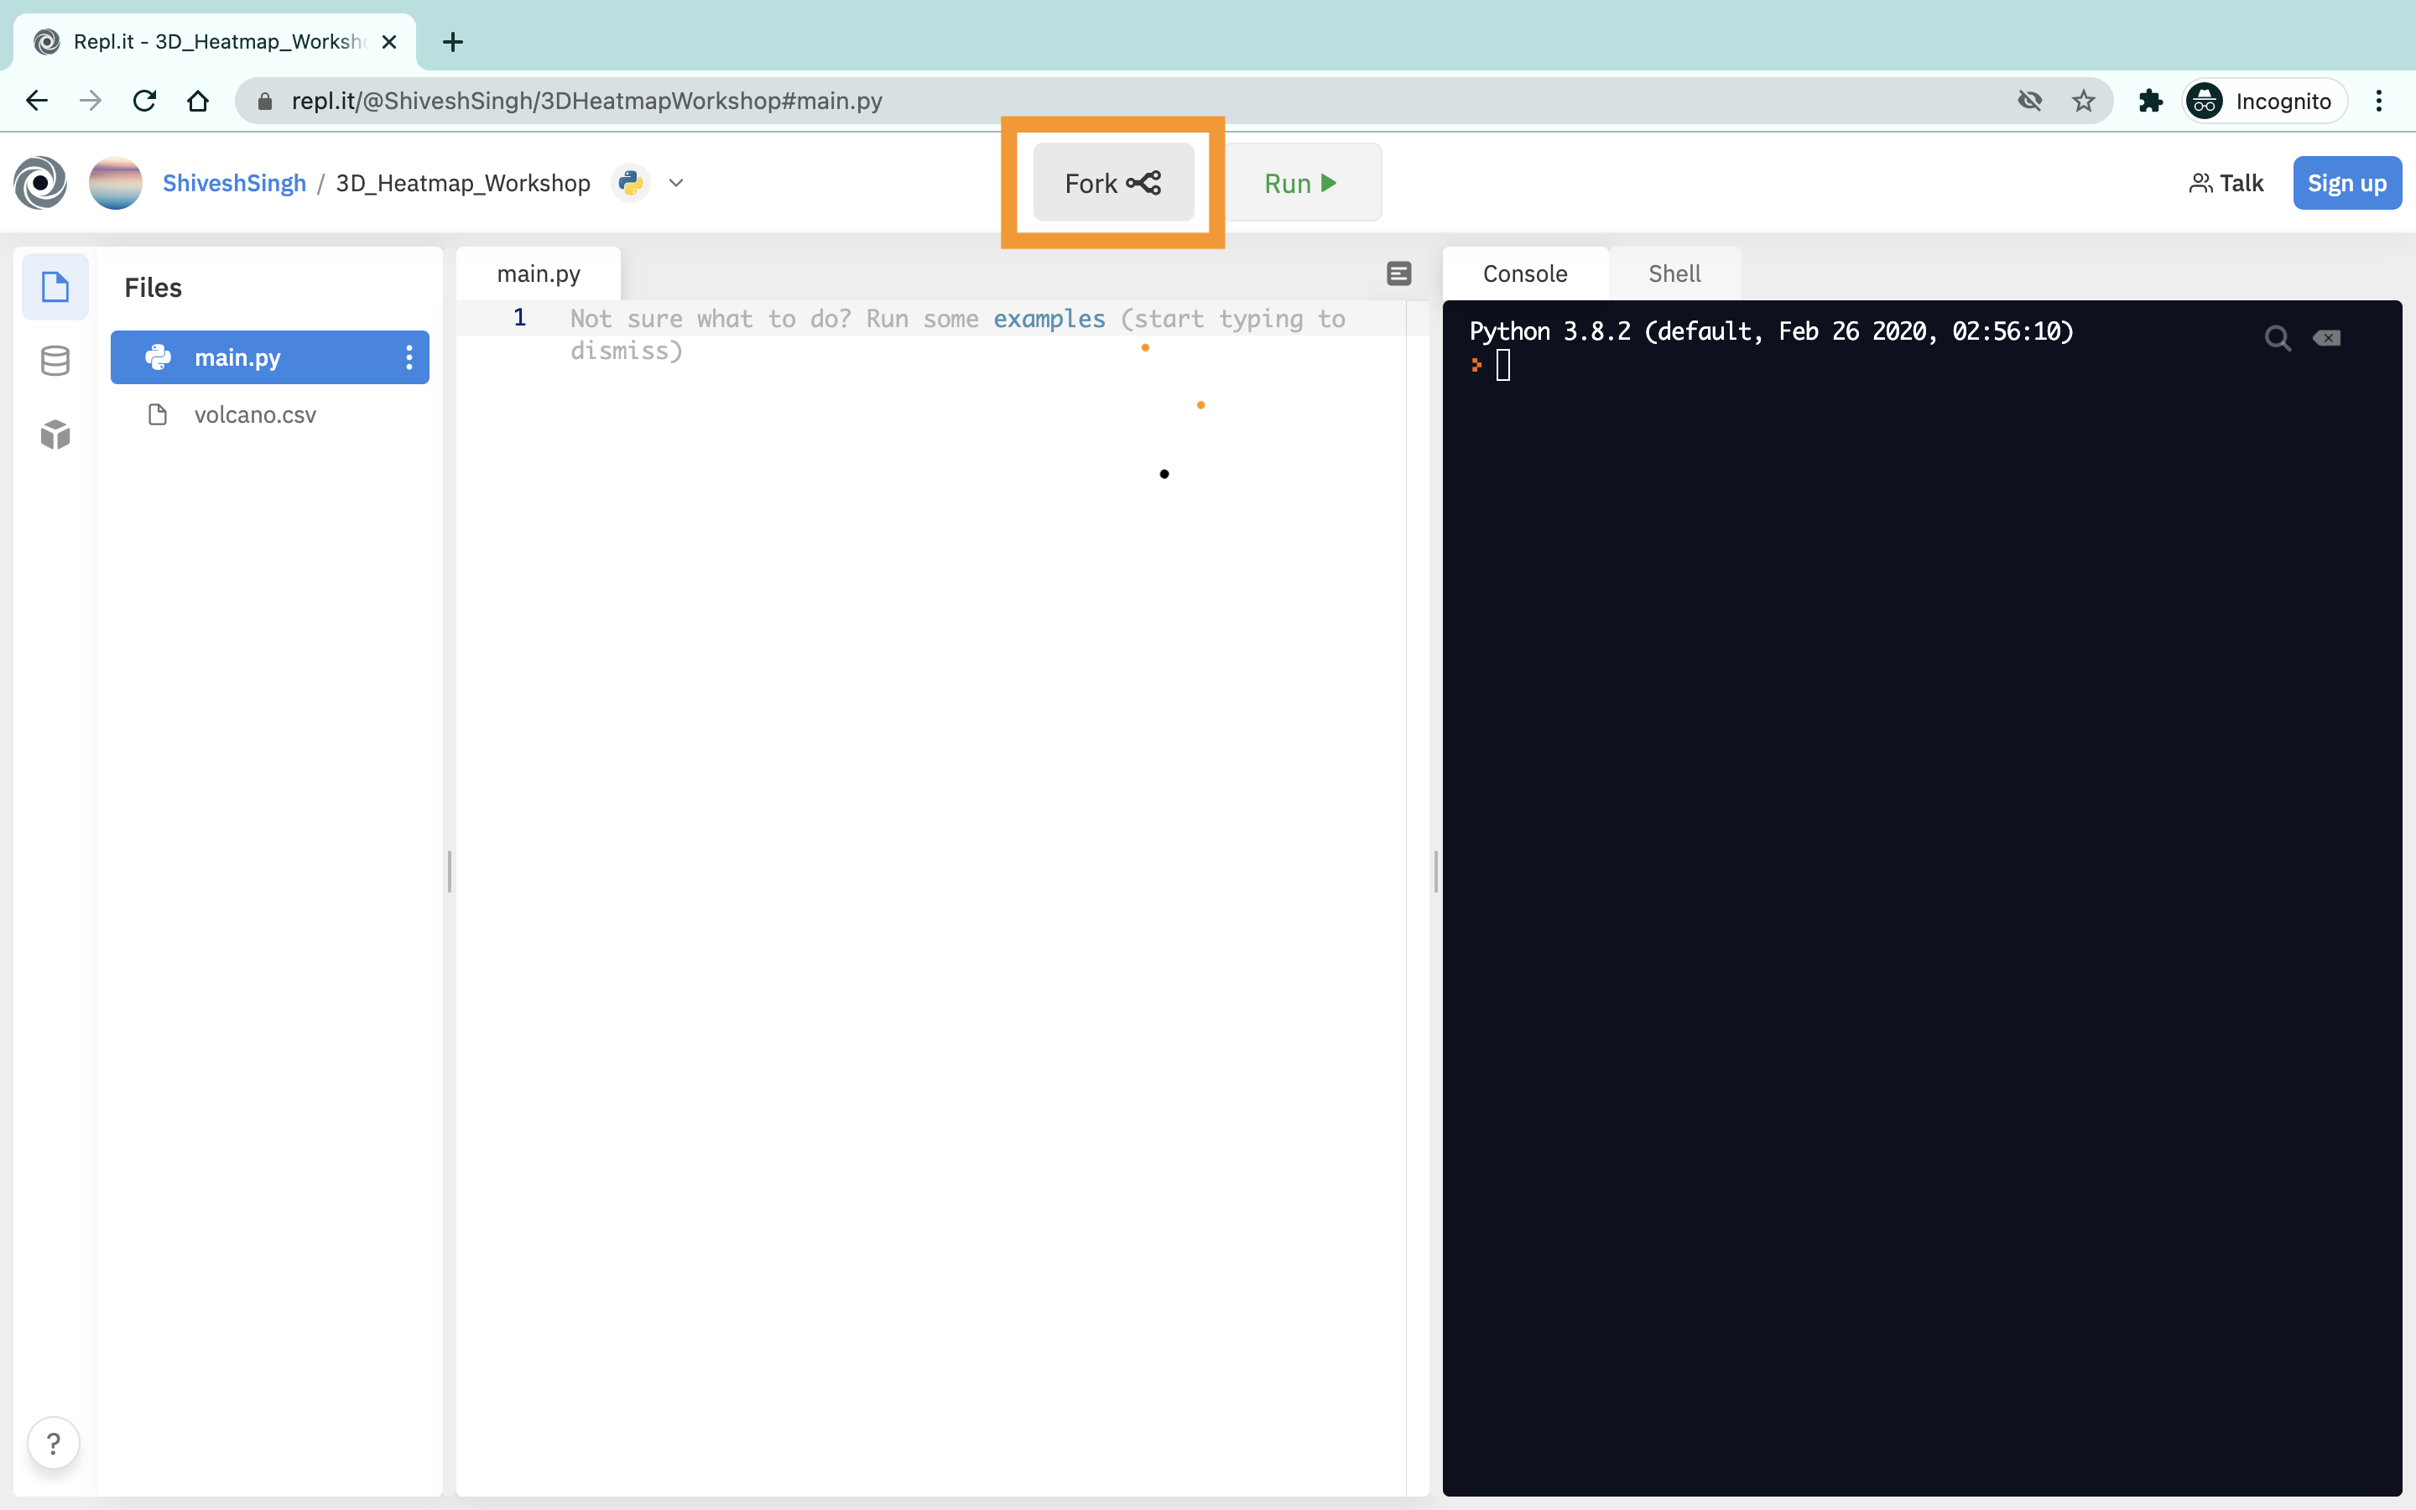
Task: Open the browser extensions puzzle icon
Action: [x=2150, y=101]
